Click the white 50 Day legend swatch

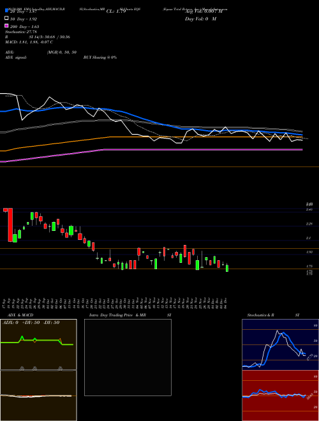(x=6, y=18)
